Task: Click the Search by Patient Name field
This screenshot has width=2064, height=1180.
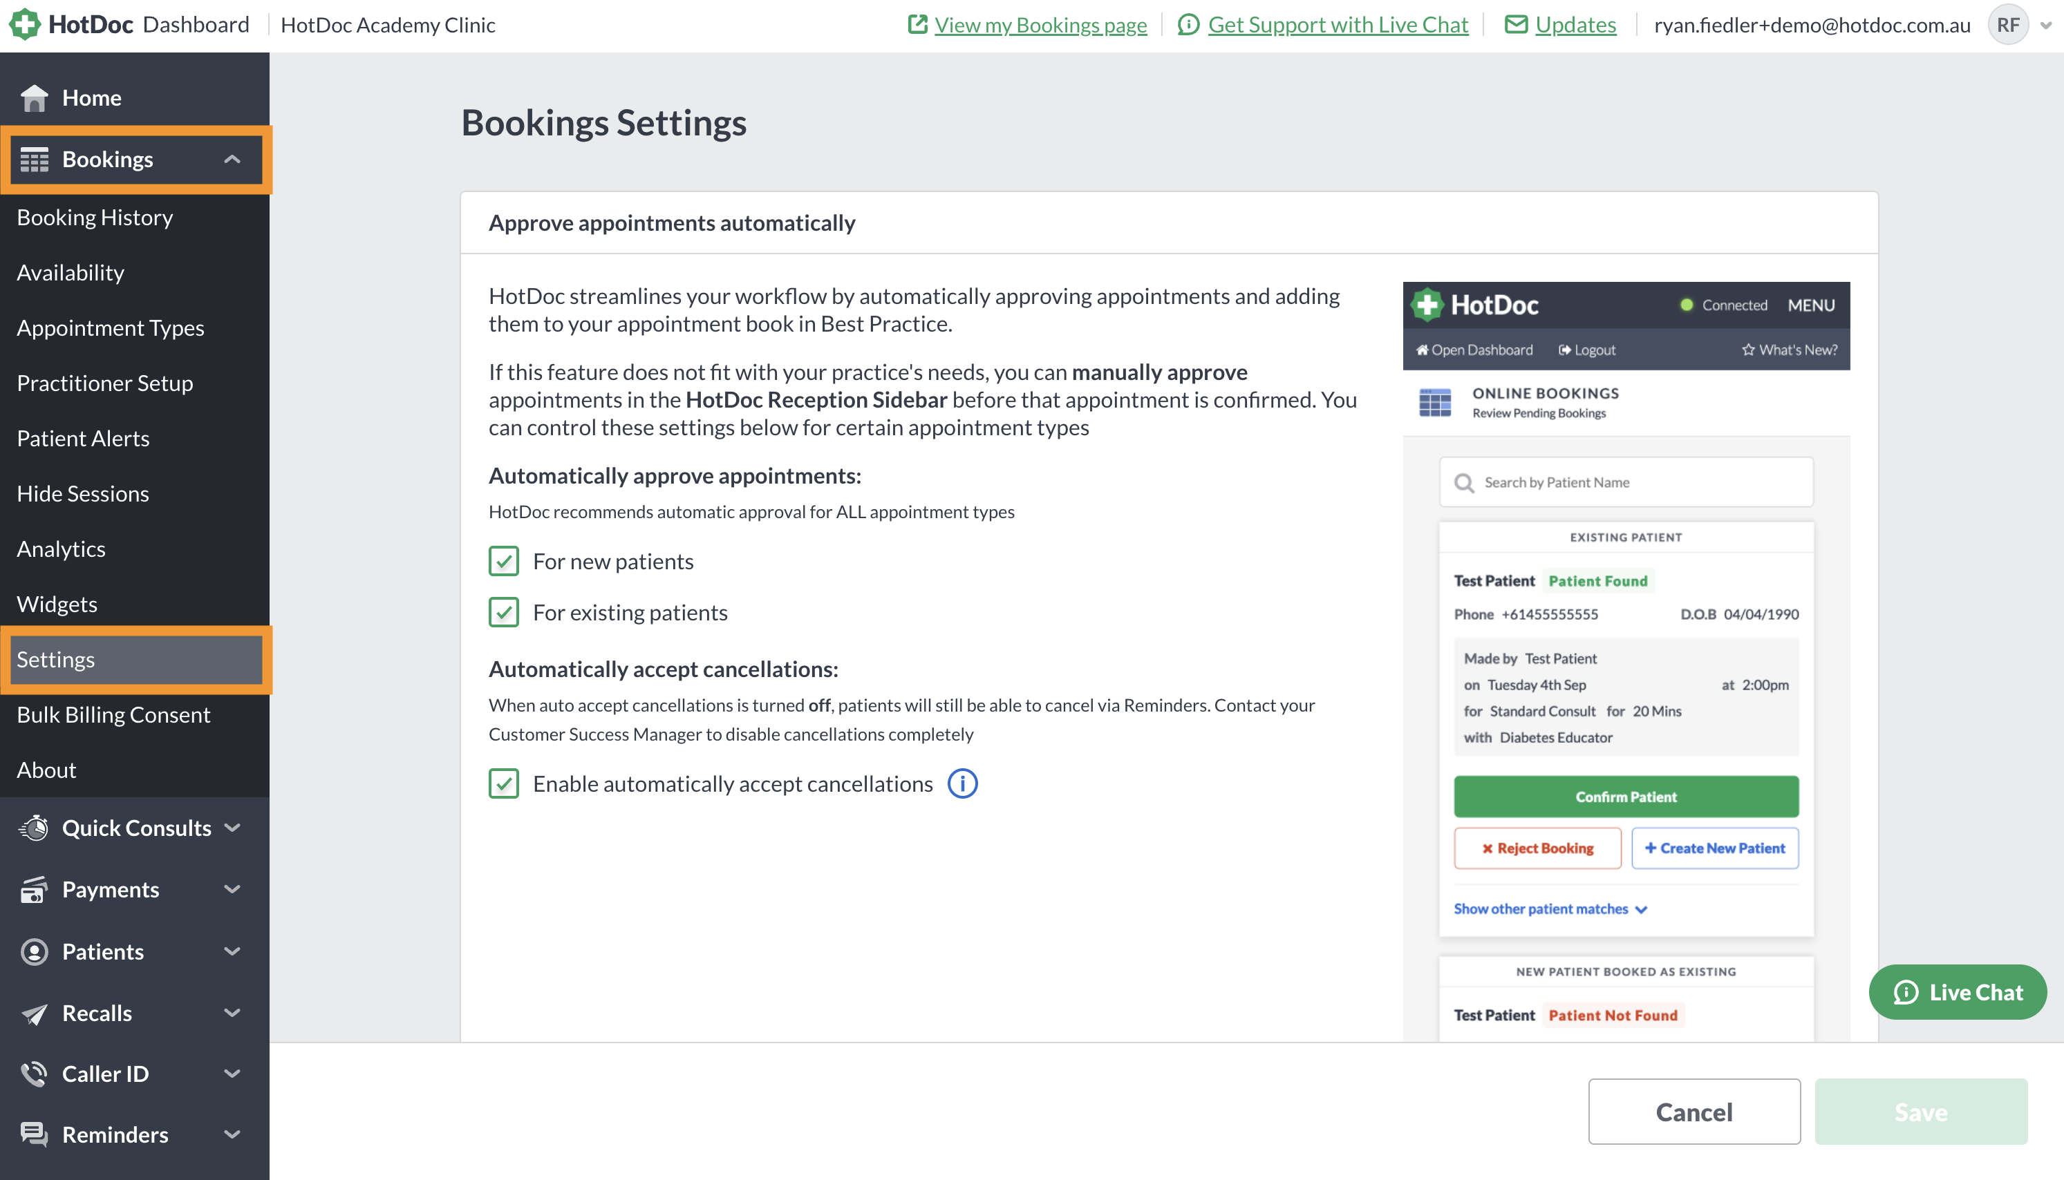Action: click(1626, 483)
